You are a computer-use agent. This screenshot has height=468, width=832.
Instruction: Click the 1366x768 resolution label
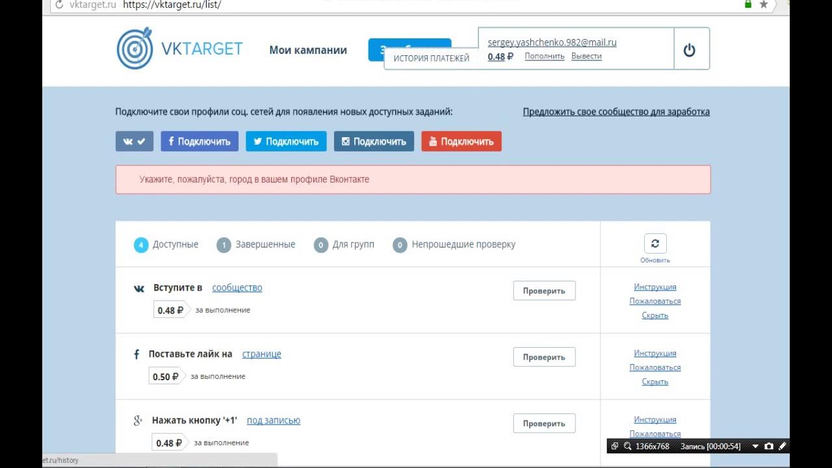(x=652, y=447)
